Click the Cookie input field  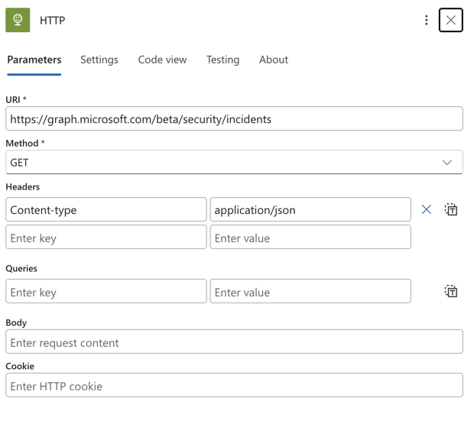pos(234,385)
